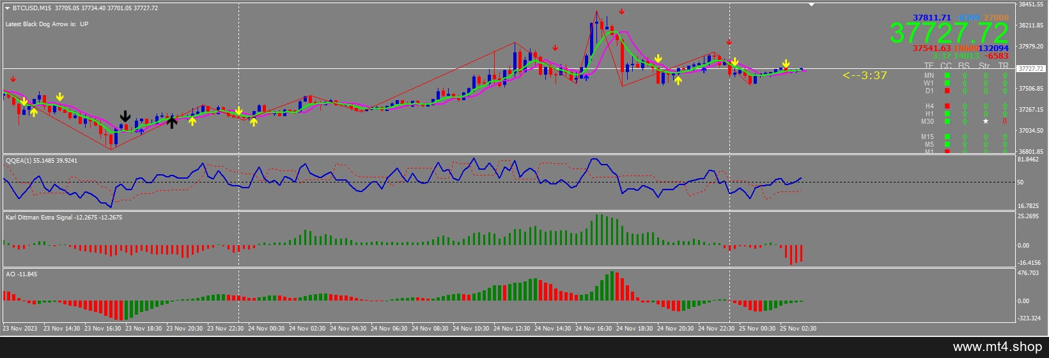Click the W1 timeframe row label
The width and height of the screenshot is (1049, 358).
pyautogui.click(x=929, y=83)
